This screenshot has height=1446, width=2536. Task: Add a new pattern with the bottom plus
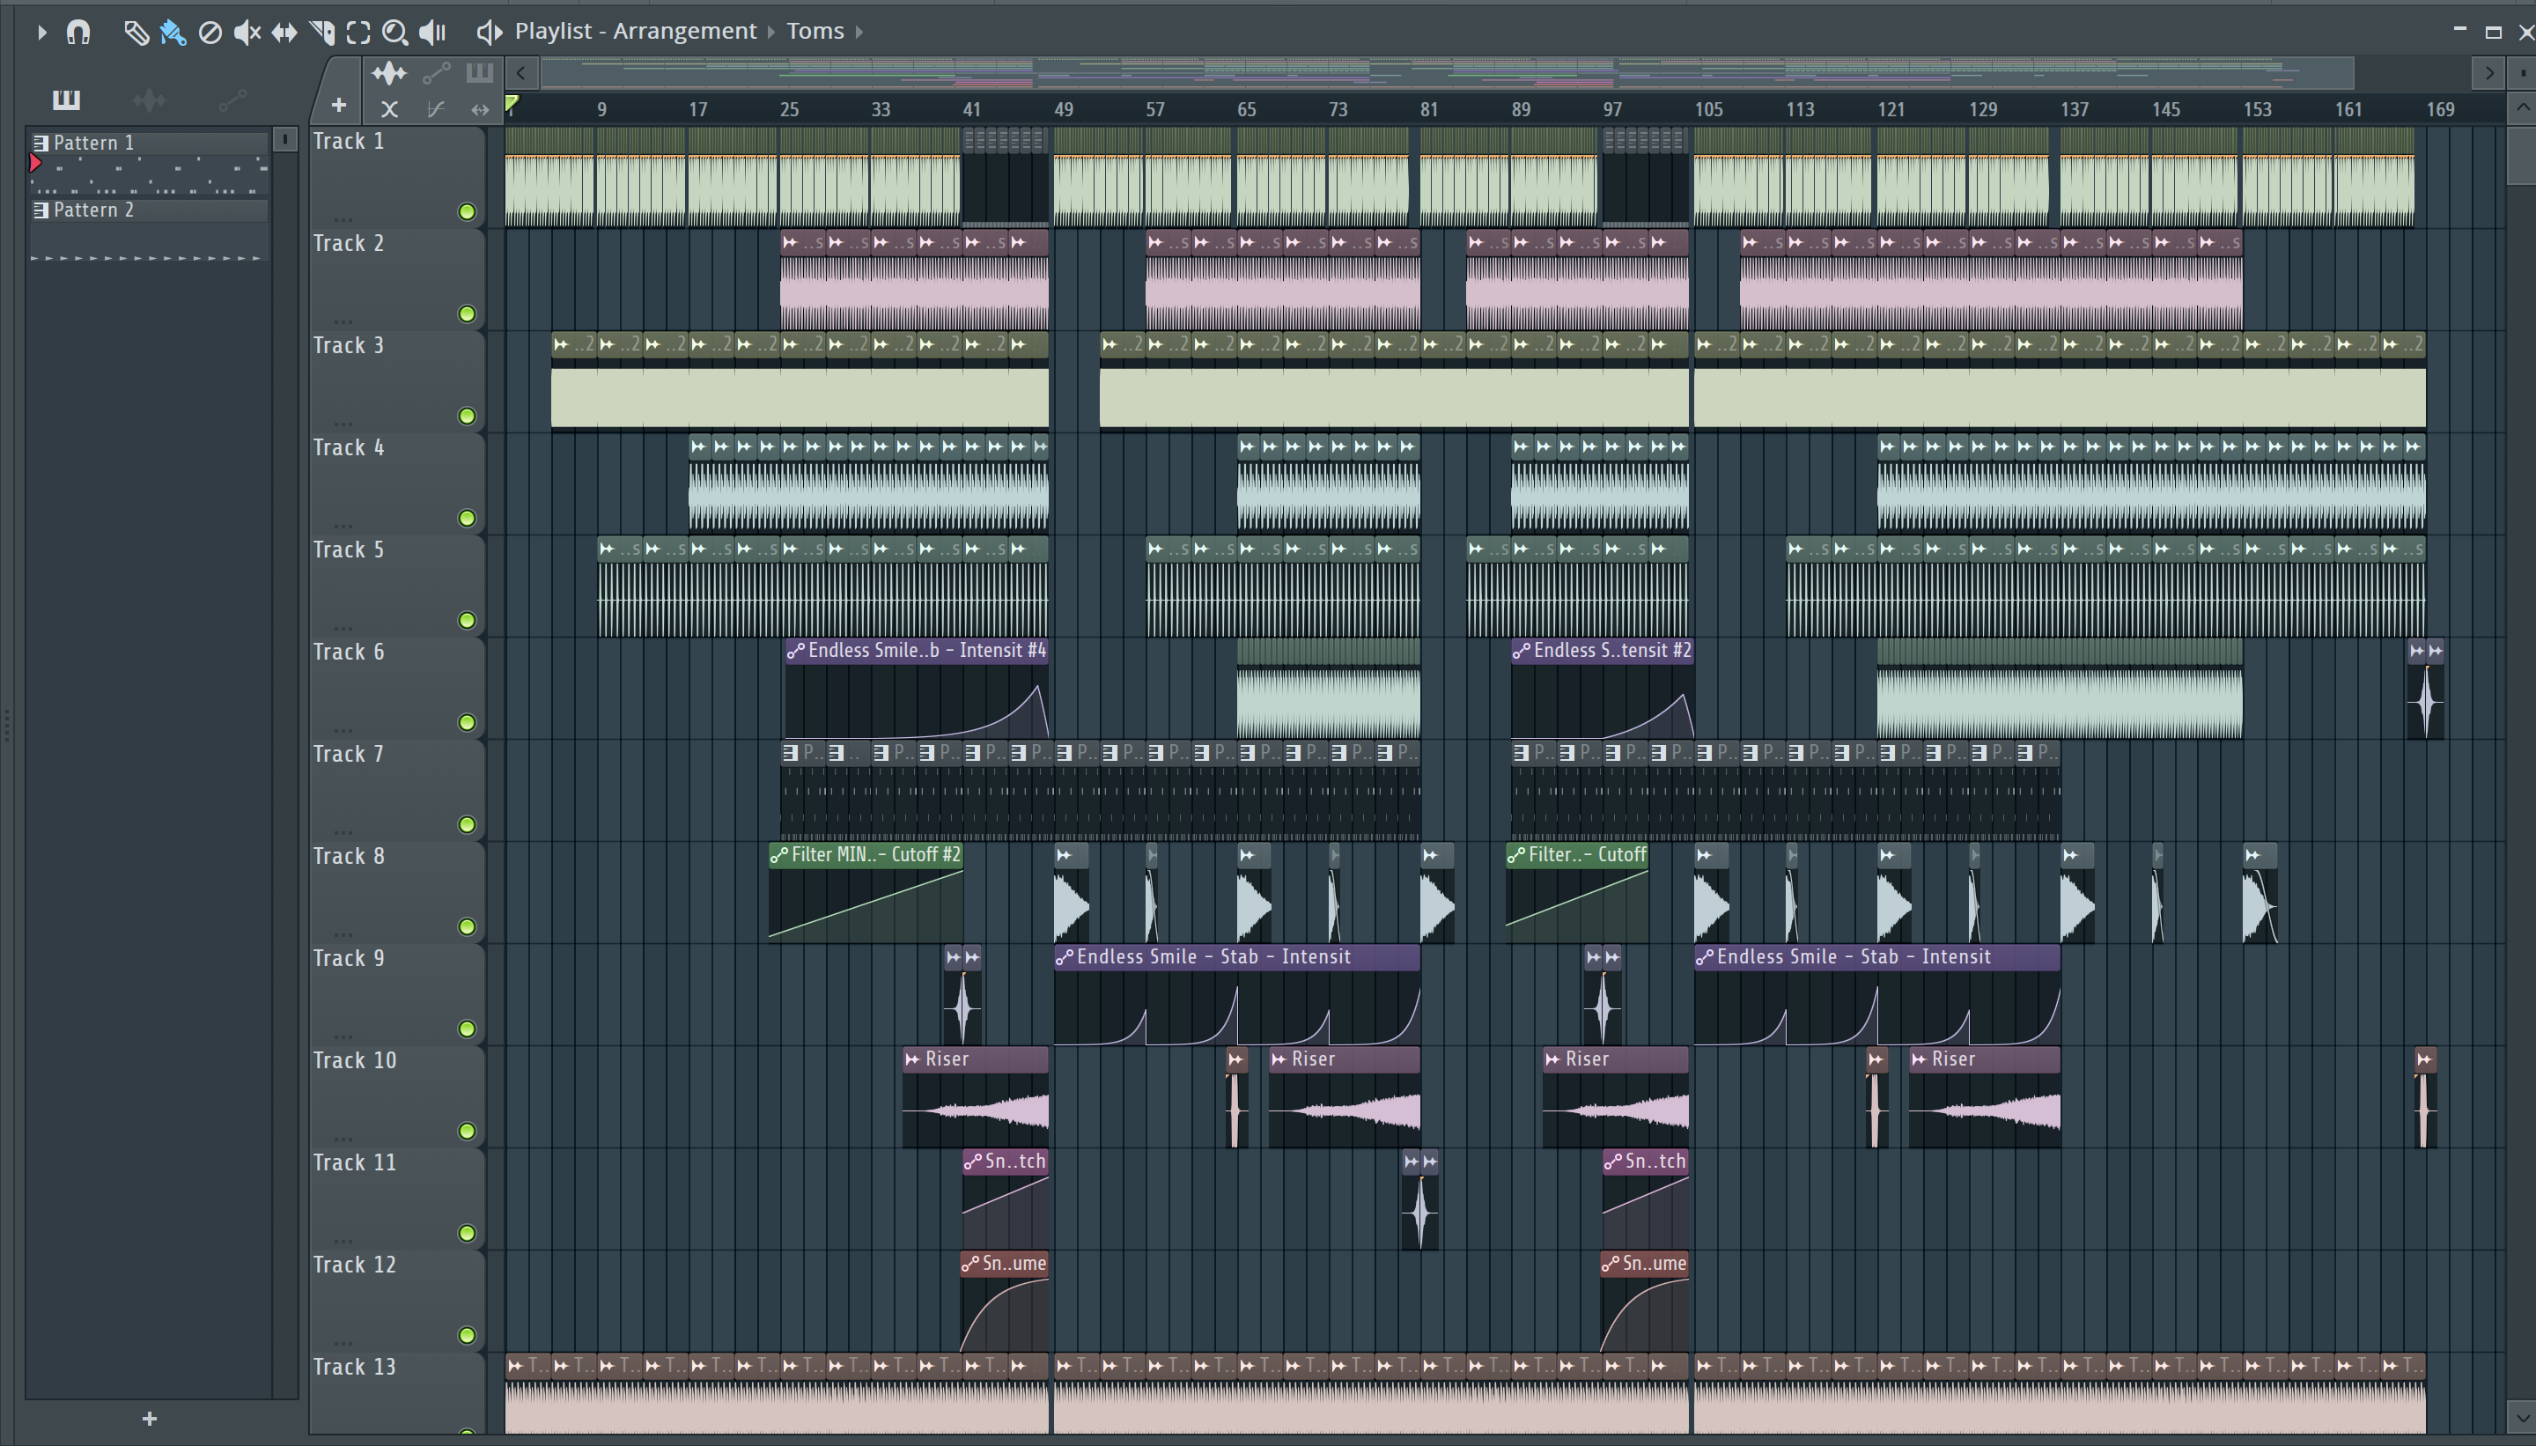150,1418
